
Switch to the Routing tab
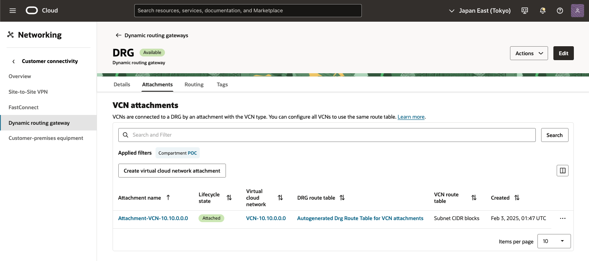pyautogui.click(x=194, y=85)
